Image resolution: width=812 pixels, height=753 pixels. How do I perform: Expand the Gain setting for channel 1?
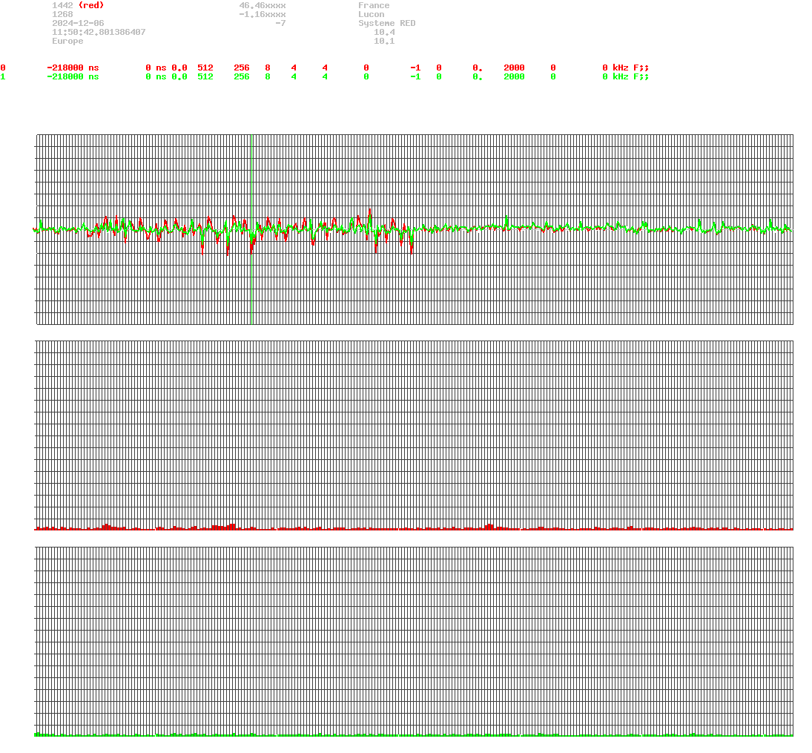tap(478, 76)
